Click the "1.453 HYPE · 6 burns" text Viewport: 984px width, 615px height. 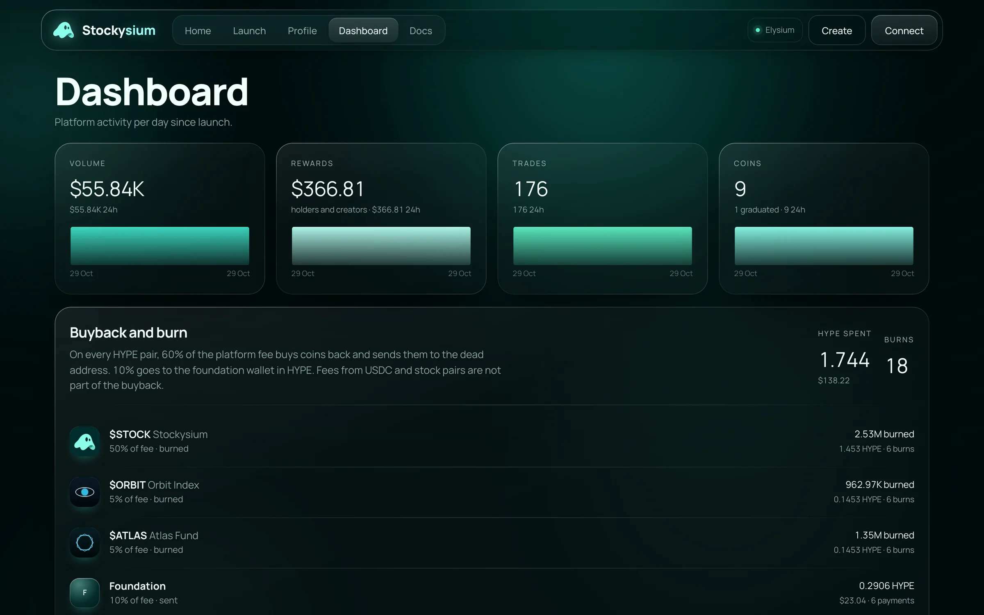877,449
